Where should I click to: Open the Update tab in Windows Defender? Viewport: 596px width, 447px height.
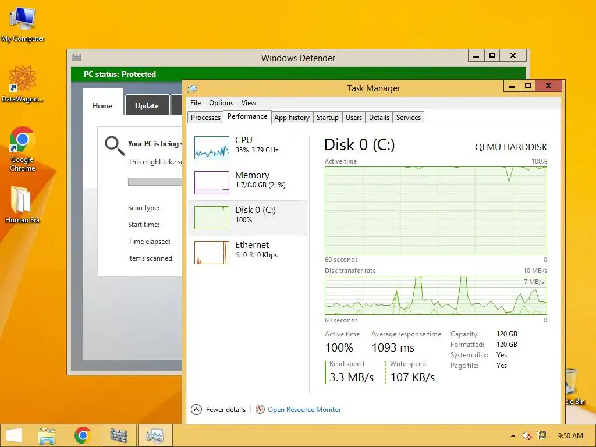[x=147, y=105]
